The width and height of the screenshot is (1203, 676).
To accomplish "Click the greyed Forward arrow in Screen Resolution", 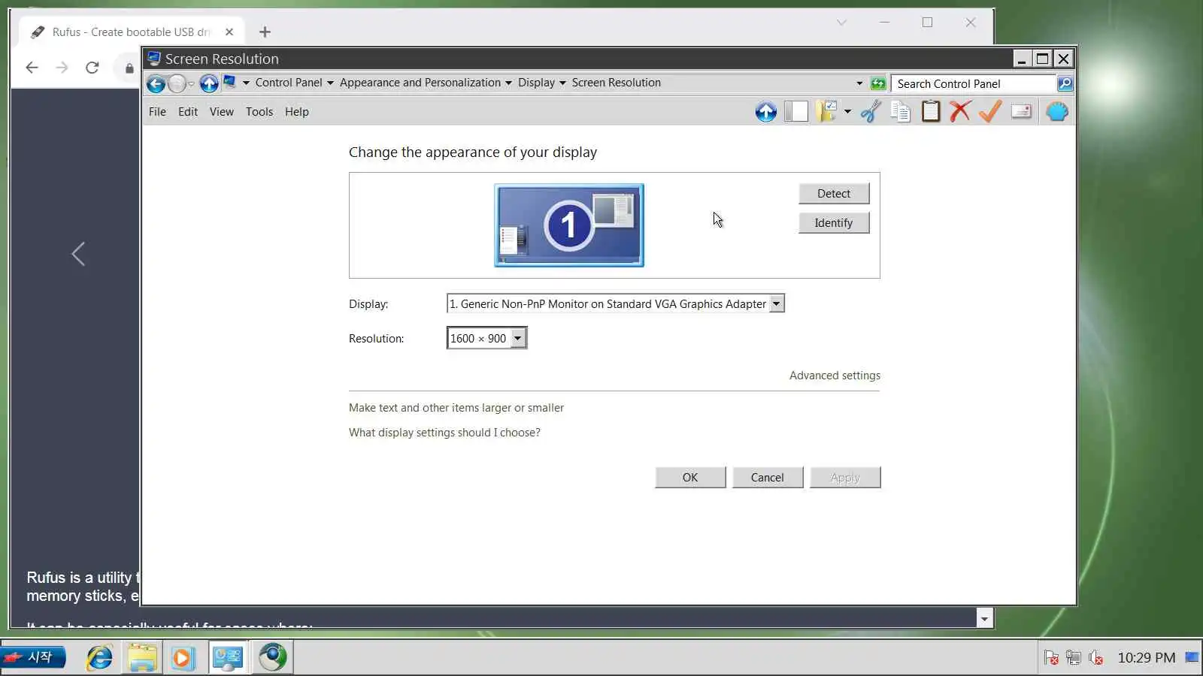I will [177, 83].
